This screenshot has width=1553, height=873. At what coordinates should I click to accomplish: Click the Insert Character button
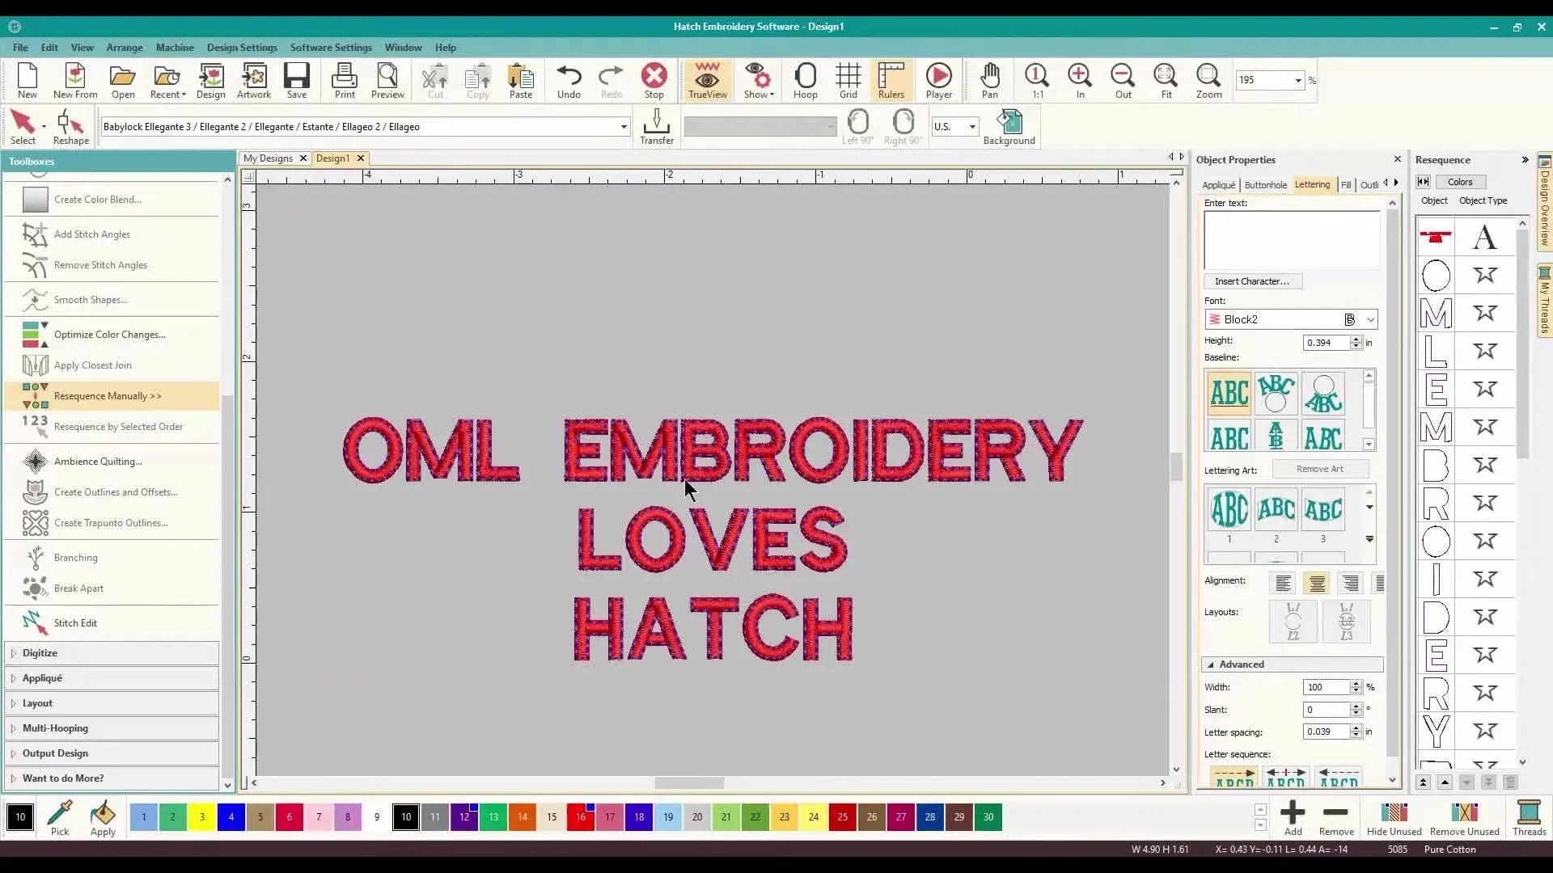click(1253, 281)
